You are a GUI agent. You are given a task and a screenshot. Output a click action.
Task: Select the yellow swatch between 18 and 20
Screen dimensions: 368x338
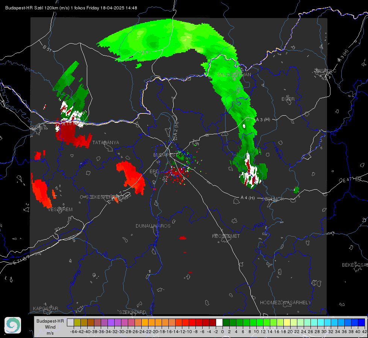tap(287, 322)
